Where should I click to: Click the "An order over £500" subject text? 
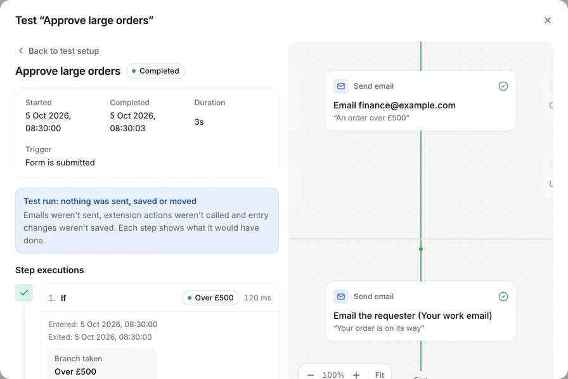point(371,118)
